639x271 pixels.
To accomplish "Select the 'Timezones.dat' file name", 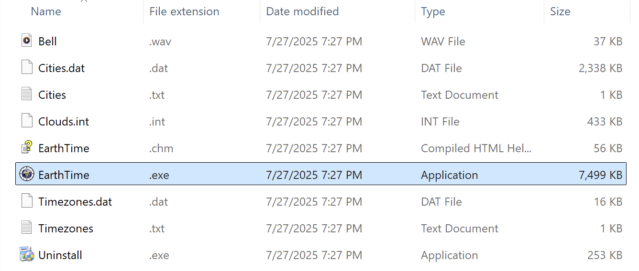I will 75,202.
